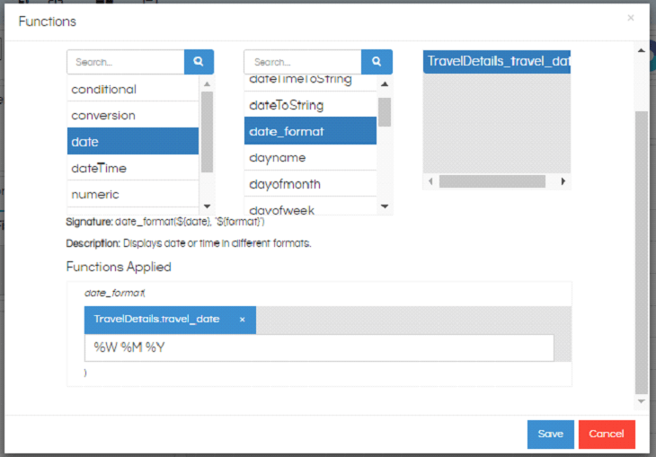Screen dimensions: 656x457
Task: Click the format string input field
Action: point(319,347)
